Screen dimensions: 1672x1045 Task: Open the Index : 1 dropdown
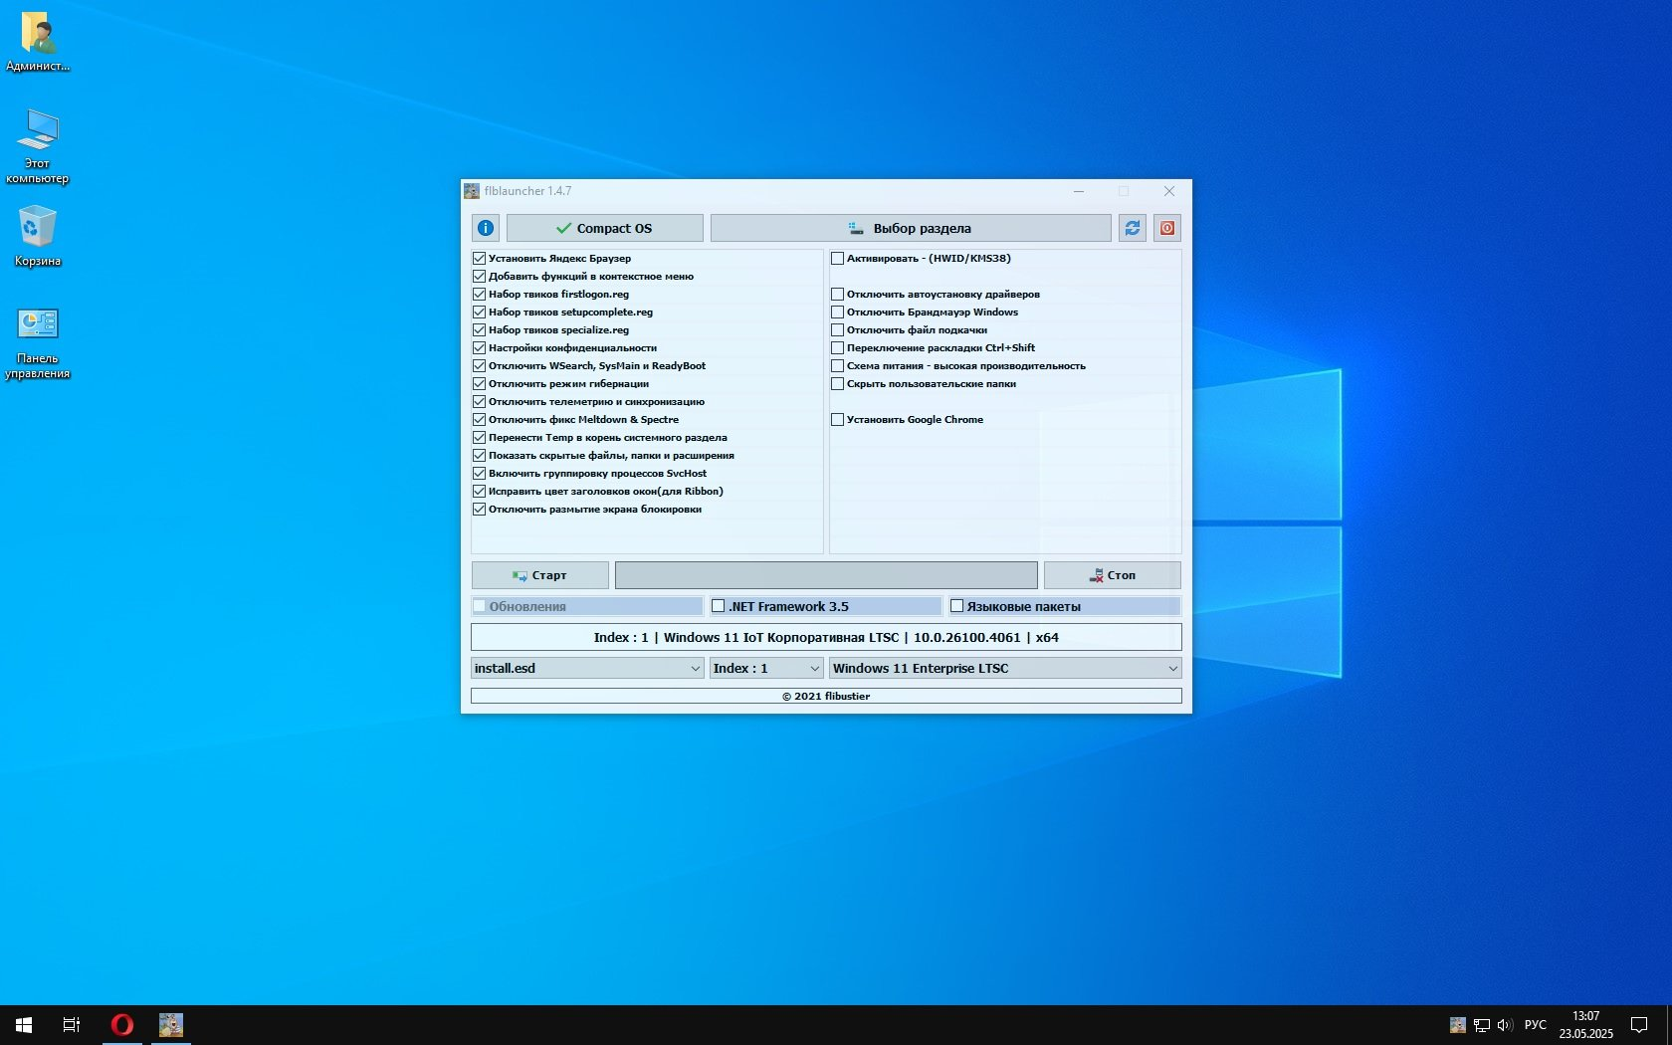click(x=765, y=668)
